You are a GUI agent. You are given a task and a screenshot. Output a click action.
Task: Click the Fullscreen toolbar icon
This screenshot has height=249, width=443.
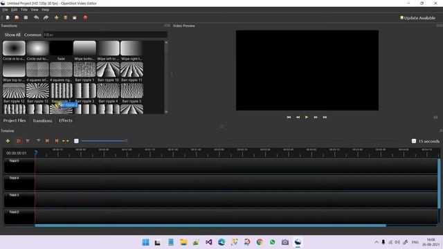[x=75, y=17]
